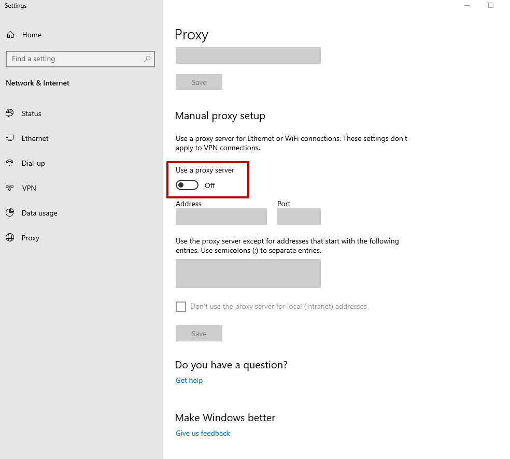Select the Status globe icon
This screenshot has width=510, height=459.
(10, 113)
